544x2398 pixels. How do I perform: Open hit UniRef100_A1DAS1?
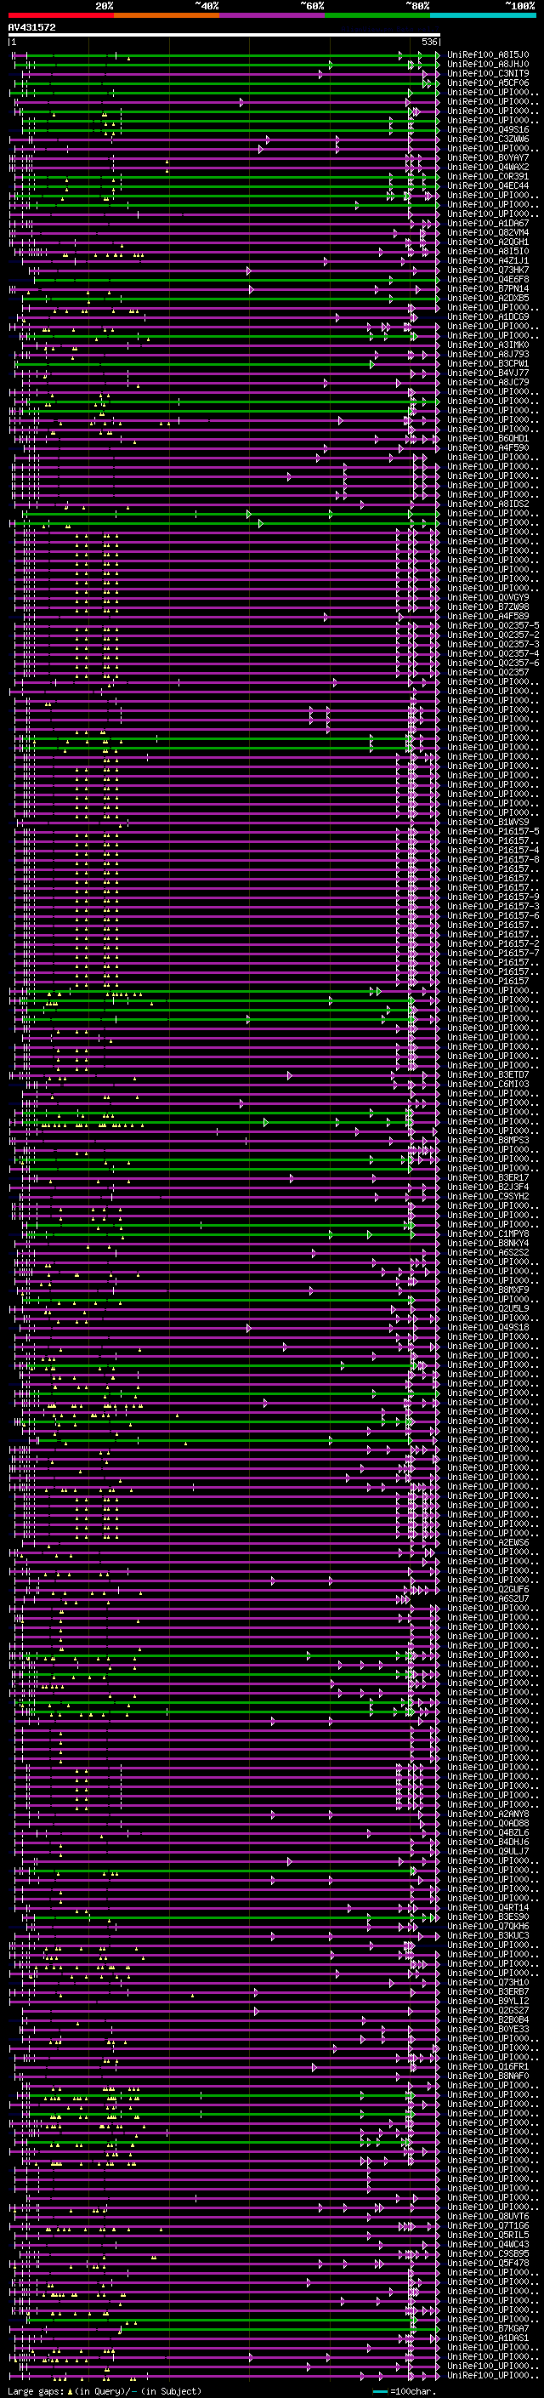pyautogui.click(x=487, y=2338)
